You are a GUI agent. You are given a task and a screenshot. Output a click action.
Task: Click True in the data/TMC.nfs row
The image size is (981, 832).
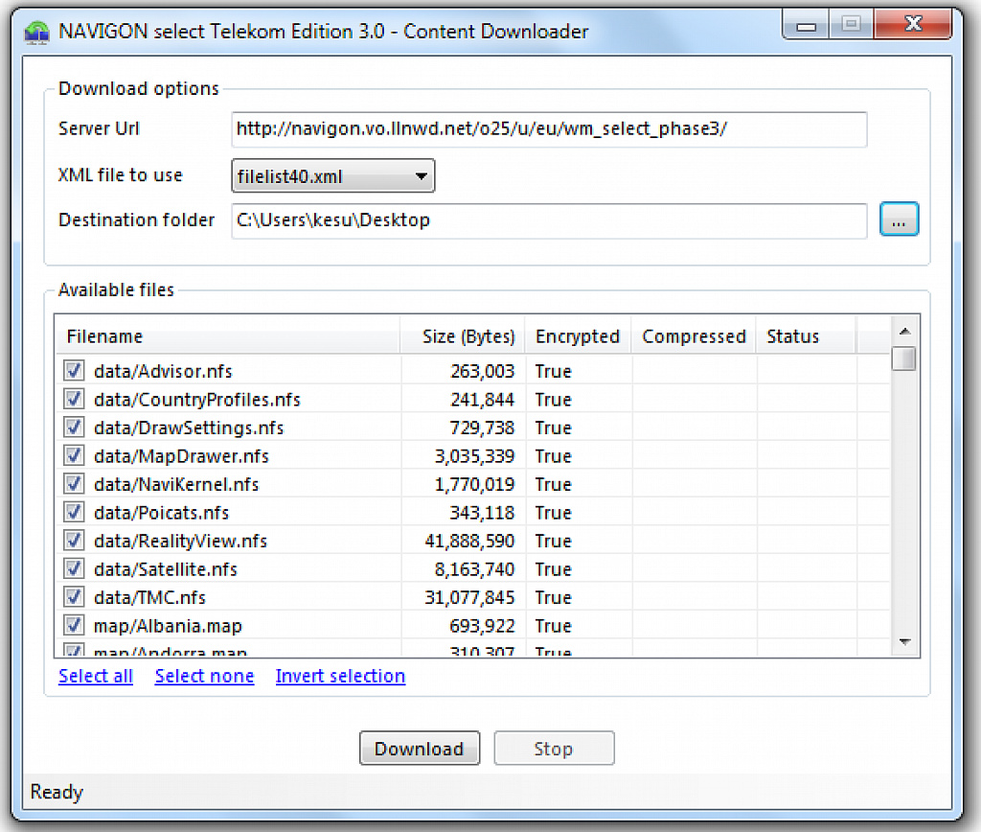click(553, 598)
